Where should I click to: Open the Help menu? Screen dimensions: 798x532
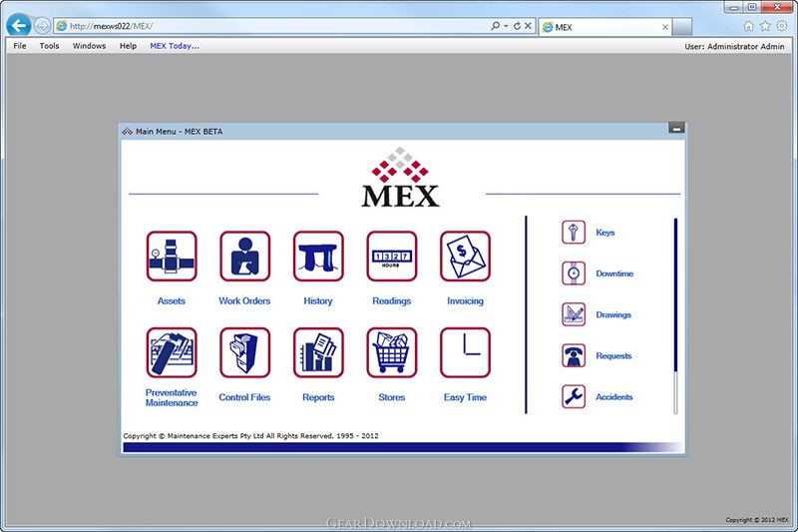(x=129, y=46)
